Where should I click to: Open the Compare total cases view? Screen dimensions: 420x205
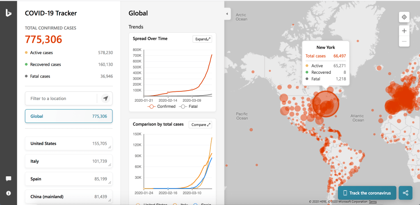pos(200,125)
